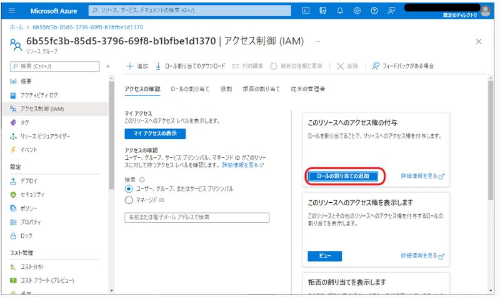The width and height of the screenshot is (500, 297).
Task: Click the 名前または電子メール アドレスで検索 field
Action: pyautogui.click(x=197, y=217)
